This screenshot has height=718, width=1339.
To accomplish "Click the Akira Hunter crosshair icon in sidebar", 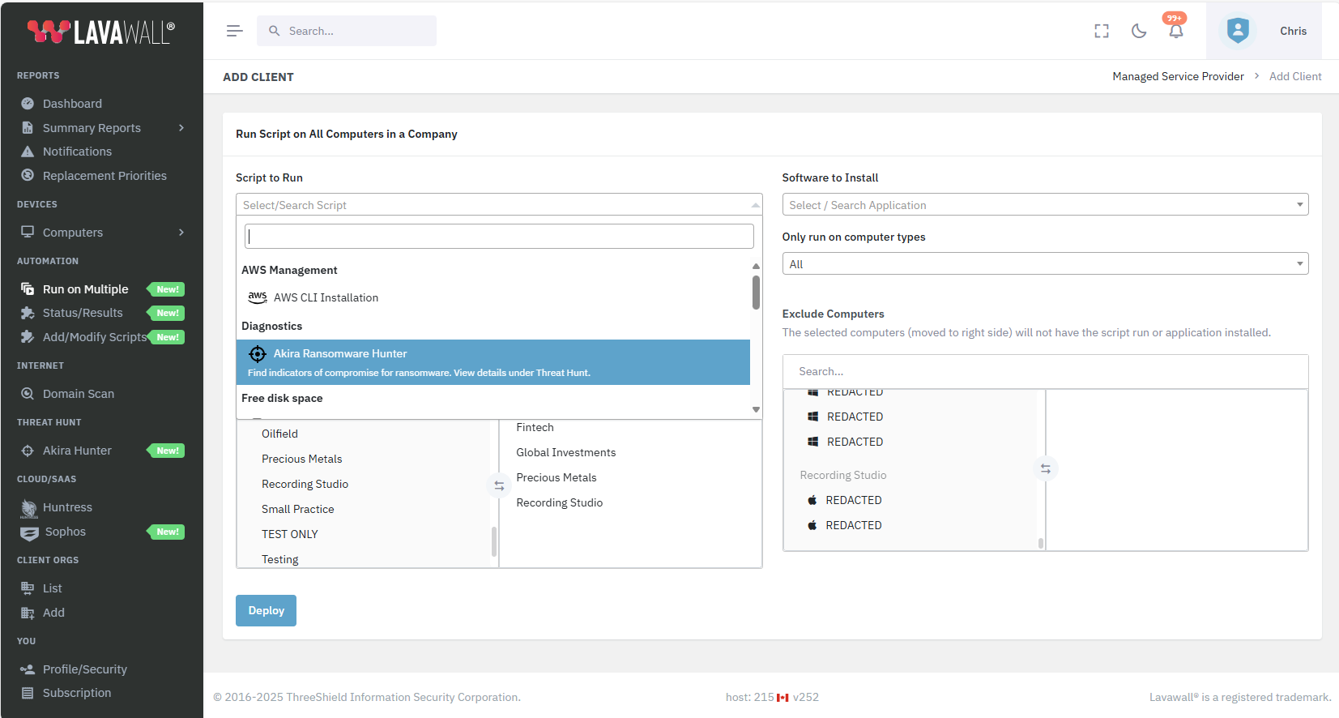I will pos(28,451).
